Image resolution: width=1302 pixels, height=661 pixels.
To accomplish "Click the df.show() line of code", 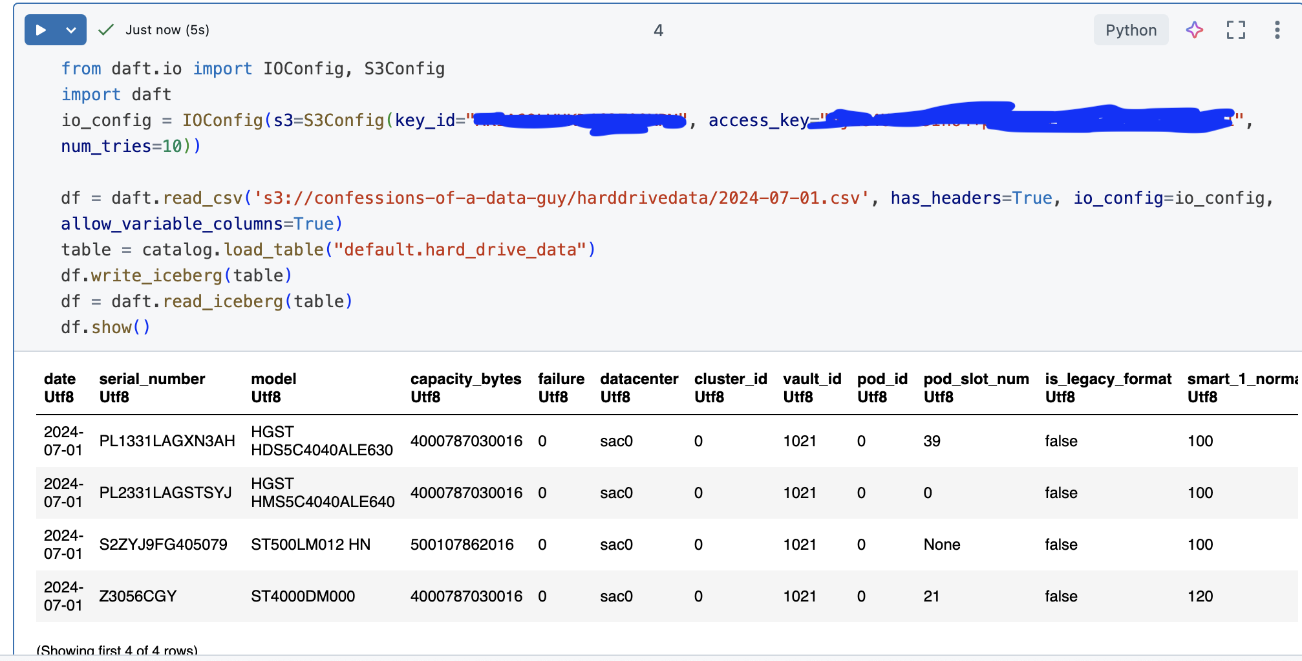I will (x=105, y=327).
